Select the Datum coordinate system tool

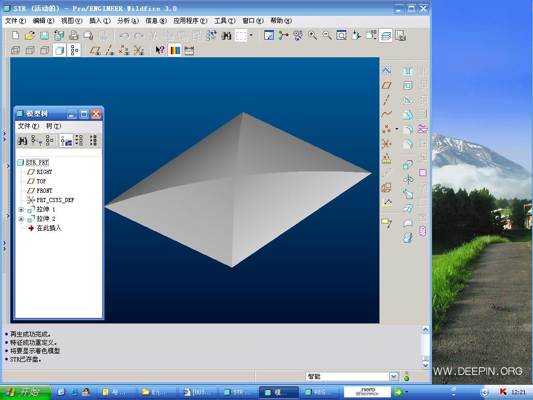point(387,144)
